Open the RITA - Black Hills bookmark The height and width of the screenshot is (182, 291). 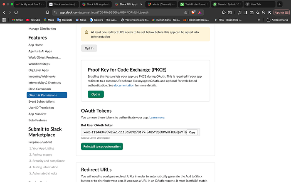click(x=228, y=20)
